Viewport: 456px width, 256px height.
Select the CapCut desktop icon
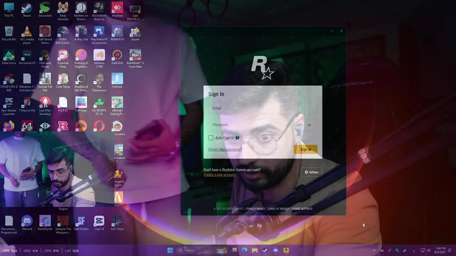(99, 223)
